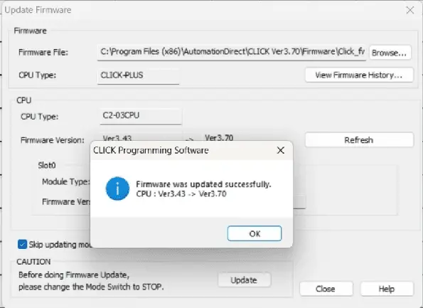Toggle the Skip updating modules checkbox
The image size is (423, 308).
22,244
